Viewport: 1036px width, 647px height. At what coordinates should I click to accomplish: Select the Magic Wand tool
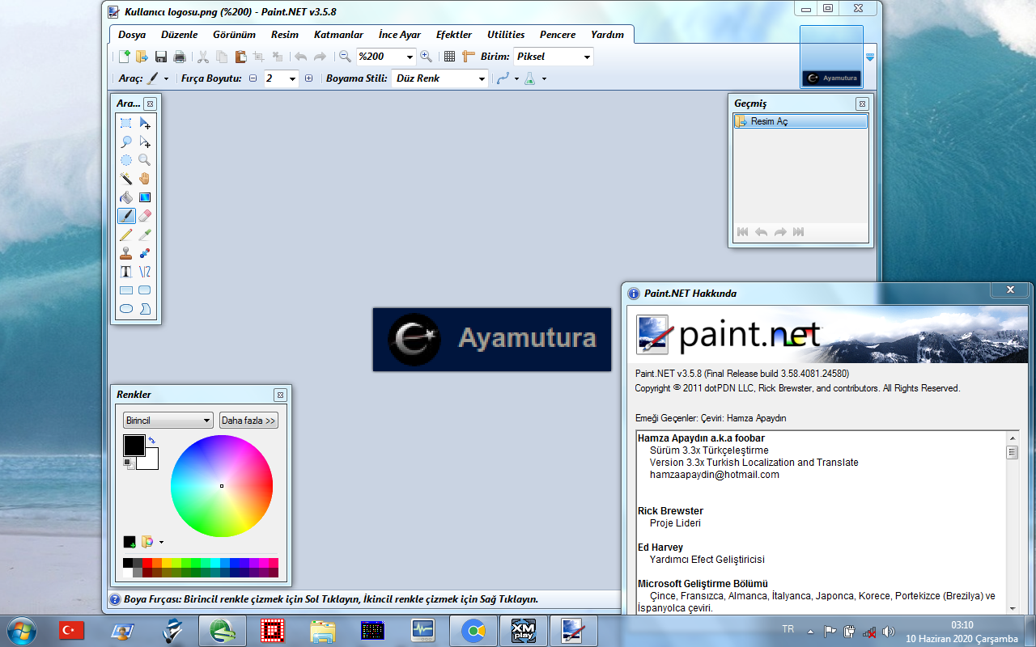click(x=126, y=179)
